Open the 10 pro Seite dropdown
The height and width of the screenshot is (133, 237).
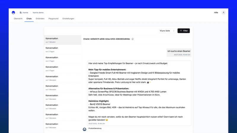pyautogui.click(x=167, y=31)
